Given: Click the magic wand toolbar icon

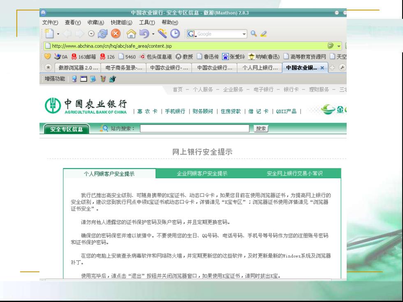Looking at the screenshot, I should pos(162,34).
